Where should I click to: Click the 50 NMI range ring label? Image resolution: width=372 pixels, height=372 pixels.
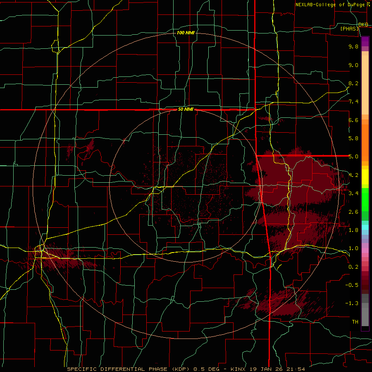click(x=186, y=110)
